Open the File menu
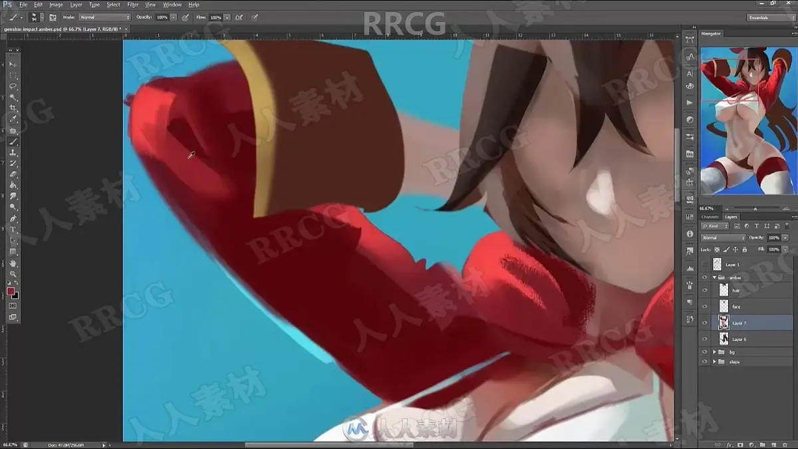 tap(23, 5)
